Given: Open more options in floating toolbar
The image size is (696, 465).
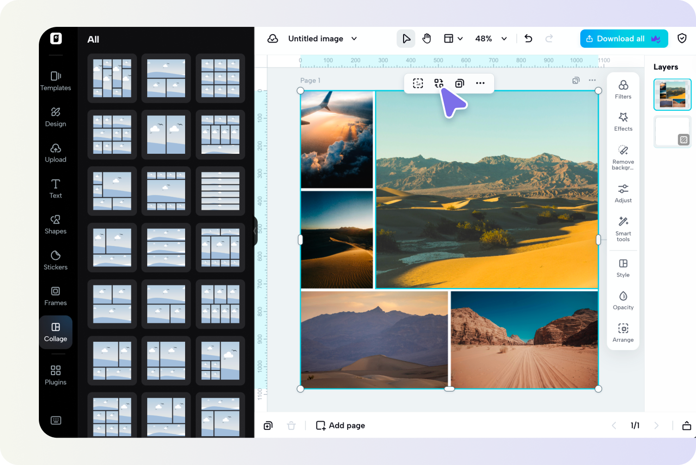Looking at the screenshot, I should pyautogui.click(x=480, y=83).
